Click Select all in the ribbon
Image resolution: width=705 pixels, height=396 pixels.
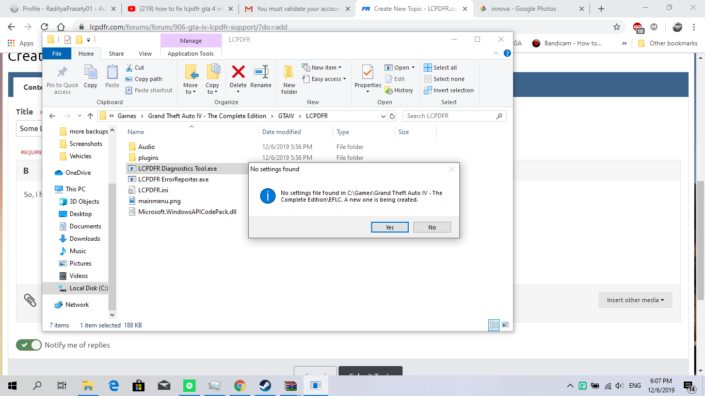click(440, 68)
